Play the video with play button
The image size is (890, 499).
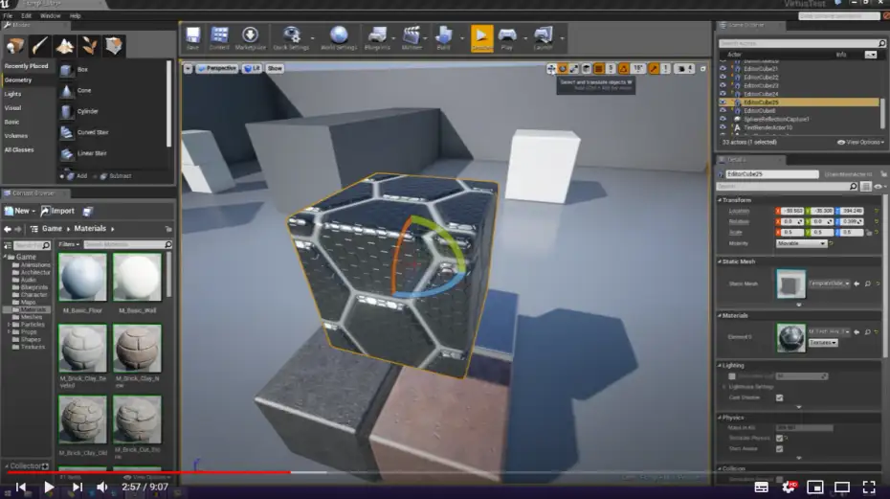[x=49, y=488]
